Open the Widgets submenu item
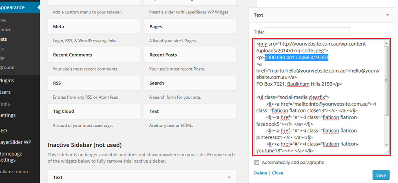 click(x=4, y=40)
